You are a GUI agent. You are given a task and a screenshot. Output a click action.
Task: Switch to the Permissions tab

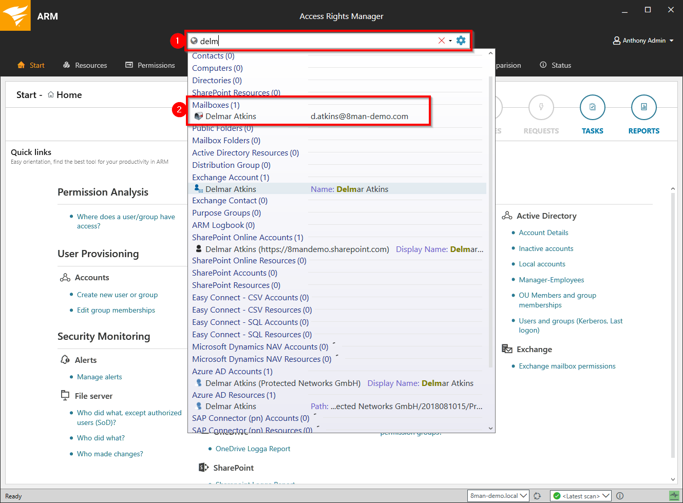coord(150,65)
